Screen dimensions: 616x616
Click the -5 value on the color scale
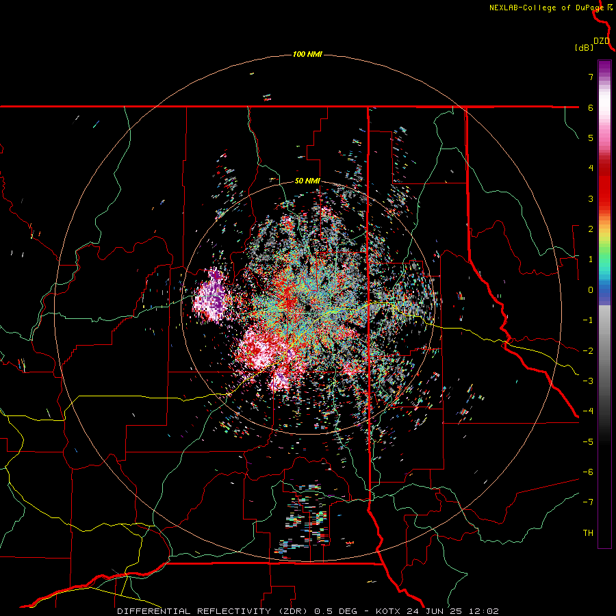[x=588, y=442]
